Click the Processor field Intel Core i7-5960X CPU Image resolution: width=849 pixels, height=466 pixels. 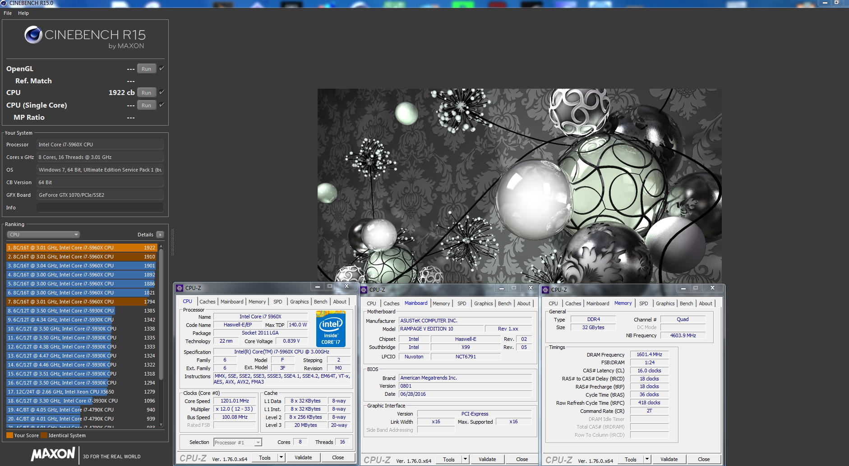pos(100,145)
